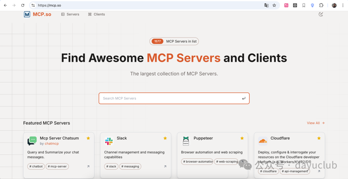This screenshot has height=179, width=348.
Task: Bookmark this page with the star icon
Action: coord(274,5)
